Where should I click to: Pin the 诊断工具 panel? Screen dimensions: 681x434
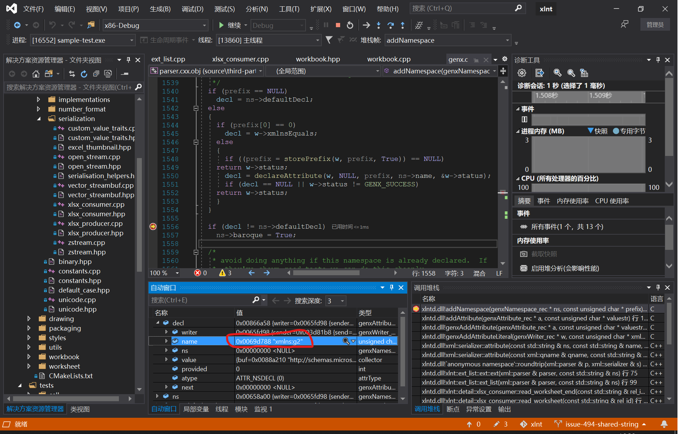657,60
